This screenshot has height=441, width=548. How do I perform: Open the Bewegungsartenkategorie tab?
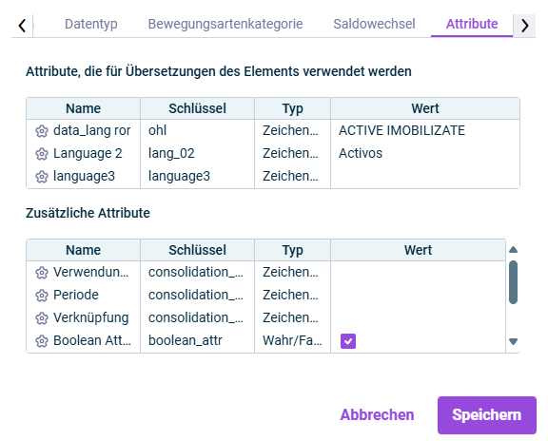click(x=225, y=24)
